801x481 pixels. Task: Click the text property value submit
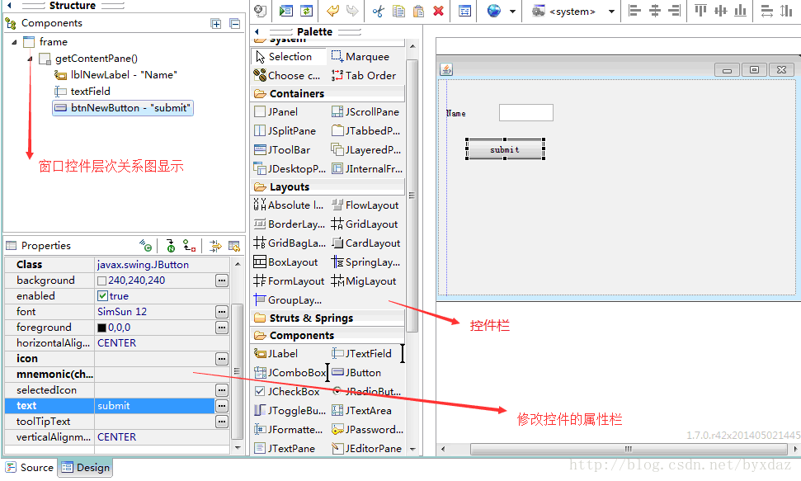[155, 406]
